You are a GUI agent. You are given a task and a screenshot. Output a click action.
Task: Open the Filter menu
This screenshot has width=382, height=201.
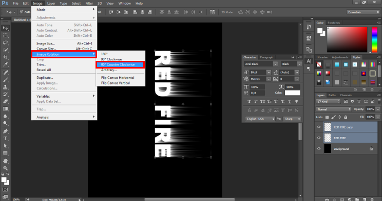89,4
